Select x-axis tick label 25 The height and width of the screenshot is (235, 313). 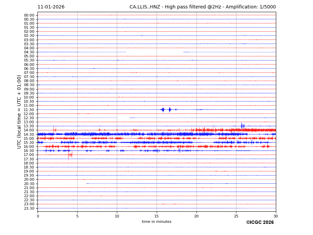coord(236,216)
